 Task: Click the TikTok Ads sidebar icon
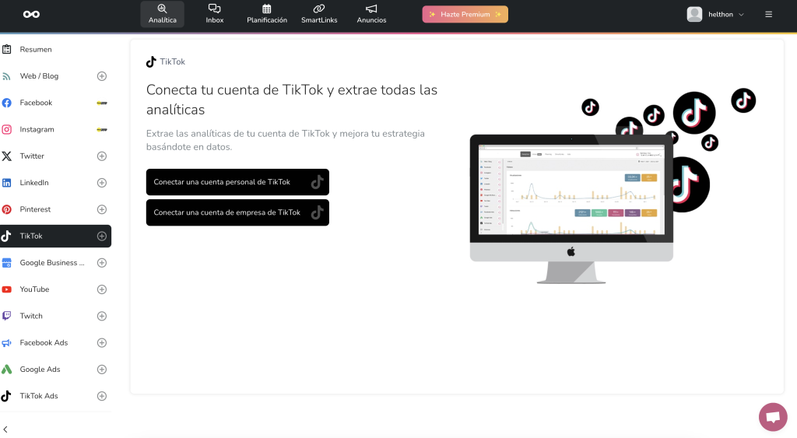pyautogui.click(x=6, y=396)
